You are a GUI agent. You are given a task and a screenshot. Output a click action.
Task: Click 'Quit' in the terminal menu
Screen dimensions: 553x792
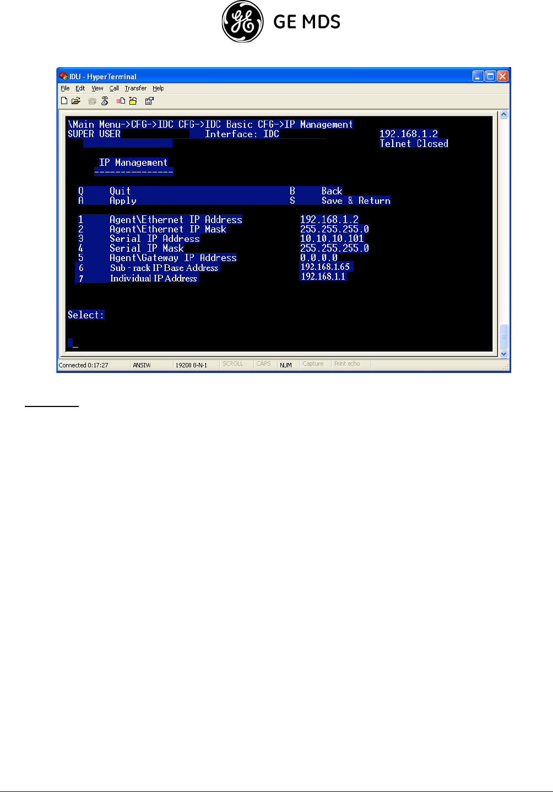coord(120,191)
